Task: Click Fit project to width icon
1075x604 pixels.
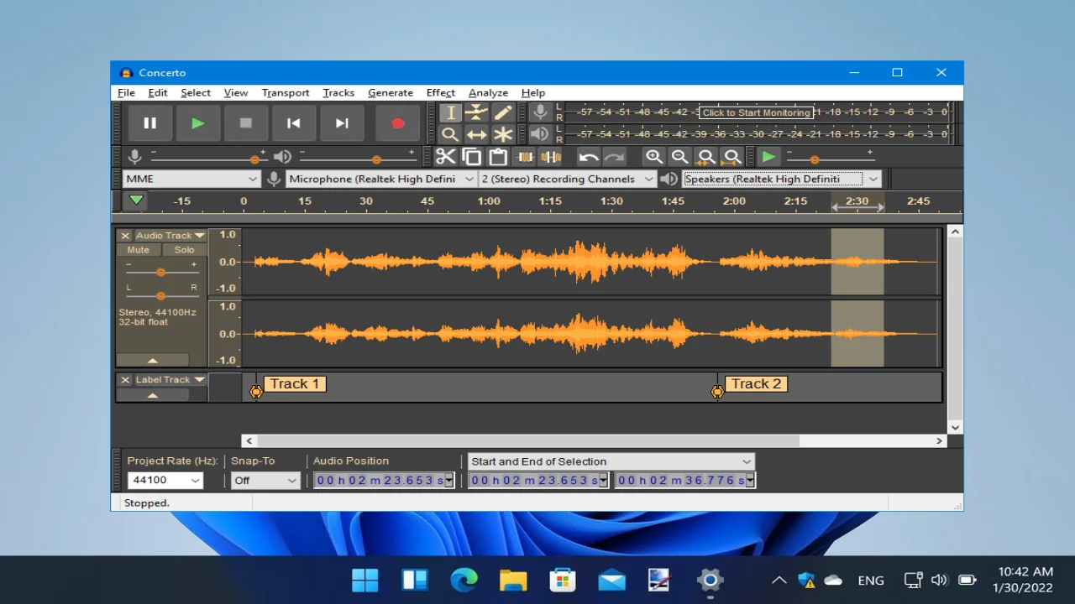Action: tap(732, 157)
